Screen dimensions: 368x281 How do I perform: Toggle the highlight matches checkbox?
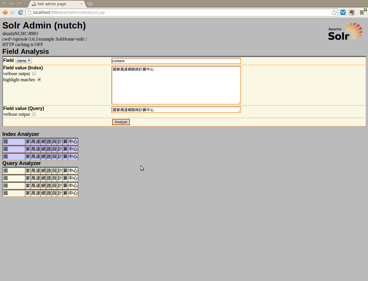(39, 79)
